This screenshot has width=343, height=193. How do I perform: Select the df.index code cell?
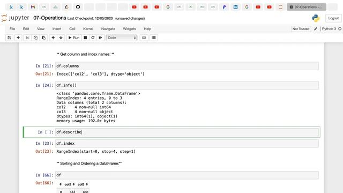[187, 143]
